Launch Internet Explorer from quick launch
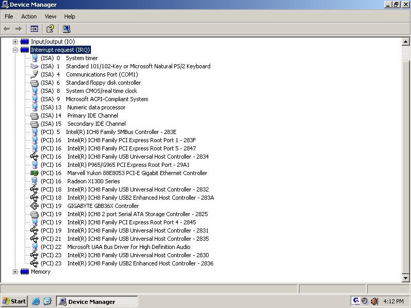 click(36, 301)
